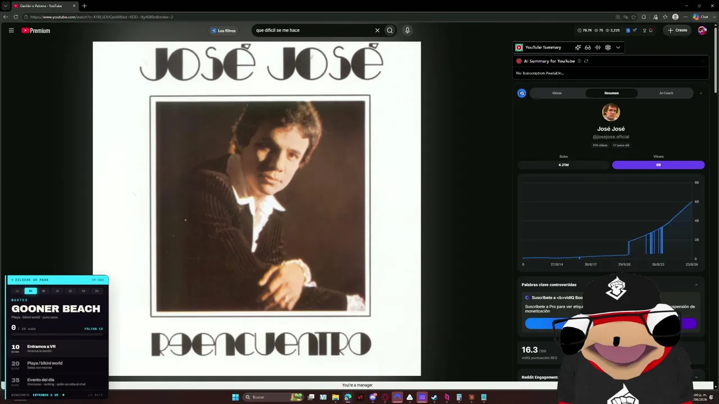Viewport: 719px width, 404px height.
Task: Reload the current page
Action: [x=16, y=17]
